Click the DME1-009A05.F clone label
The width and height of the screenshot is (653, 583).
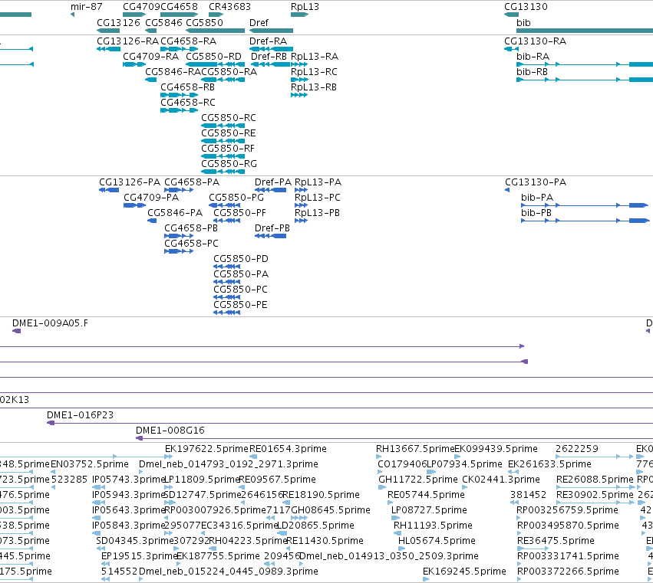tap(50, 323)
